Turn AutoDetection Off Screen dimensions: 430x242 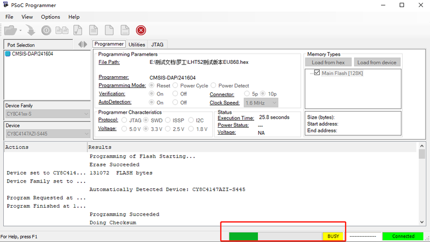175,102
